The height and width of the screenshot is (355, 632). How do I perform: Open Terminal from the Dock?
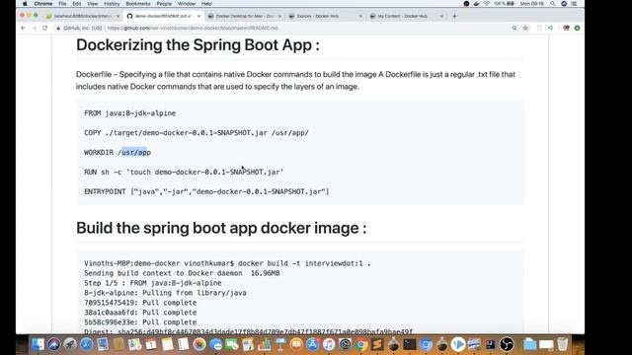tap(410, 344)
